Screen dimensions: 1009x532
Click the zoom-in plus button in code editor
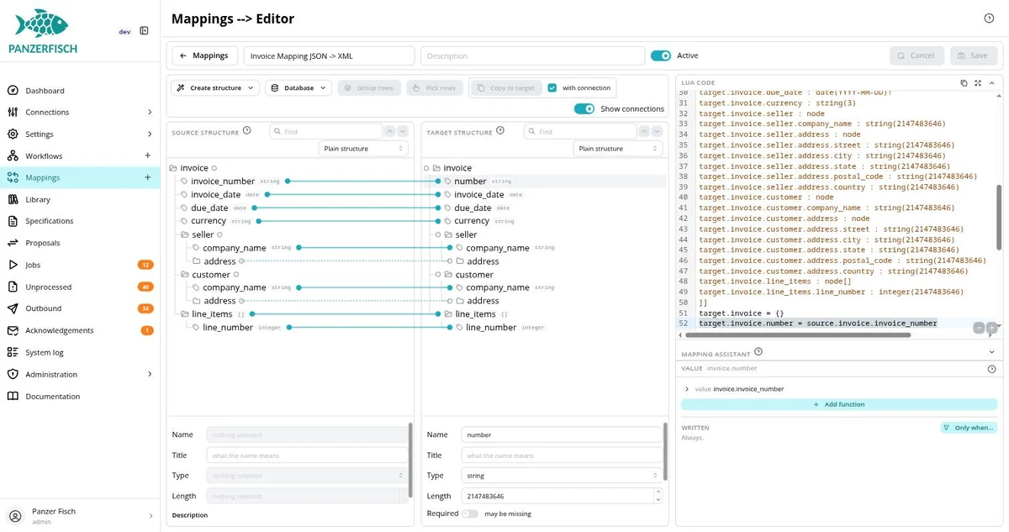(x=991, y=328)
